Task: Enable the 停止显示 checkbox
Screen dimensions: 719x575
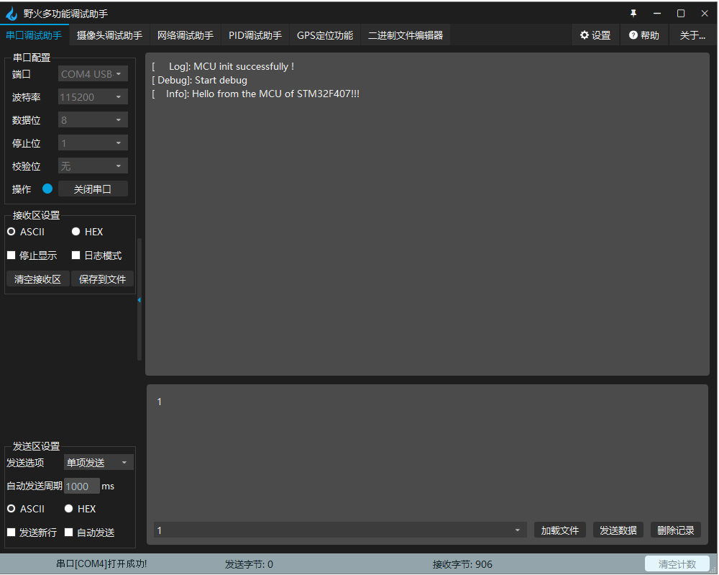Action: click(12, 255)
